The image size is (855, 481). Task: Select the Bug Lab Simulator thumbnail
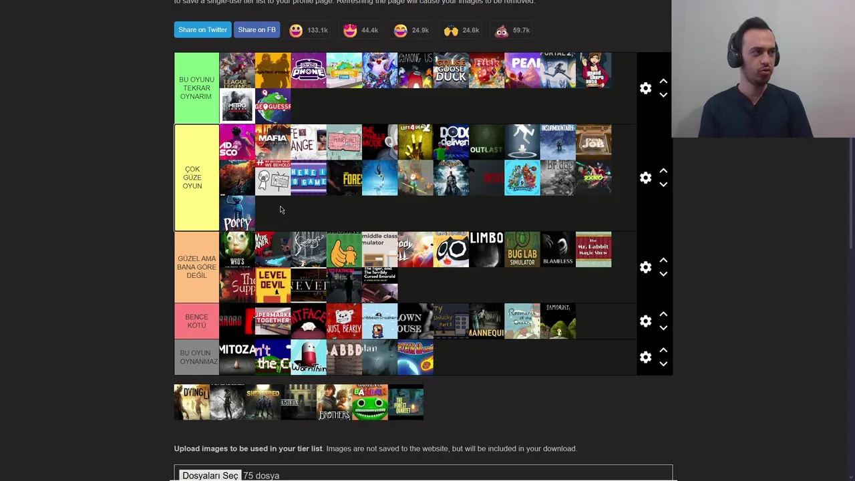tap(522, 249)
